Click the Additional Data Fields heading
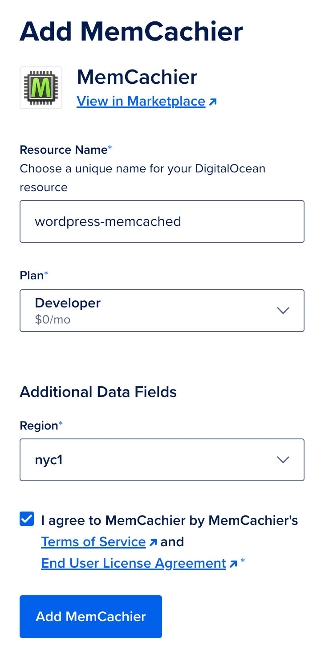The image size is (325, 655). click(x=98, y=392)
